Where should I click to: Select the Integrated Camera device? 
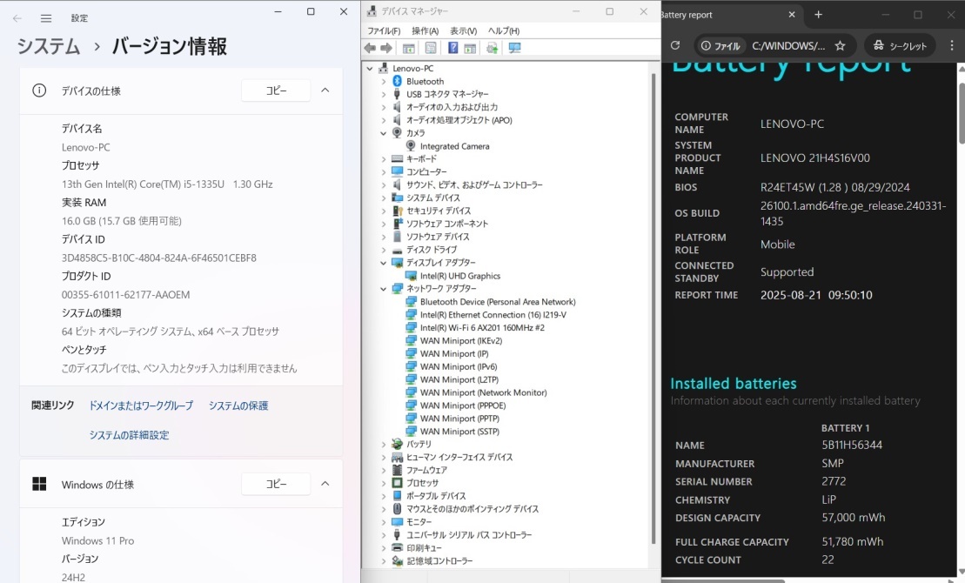pyautogui.click(x=454, y=146)
